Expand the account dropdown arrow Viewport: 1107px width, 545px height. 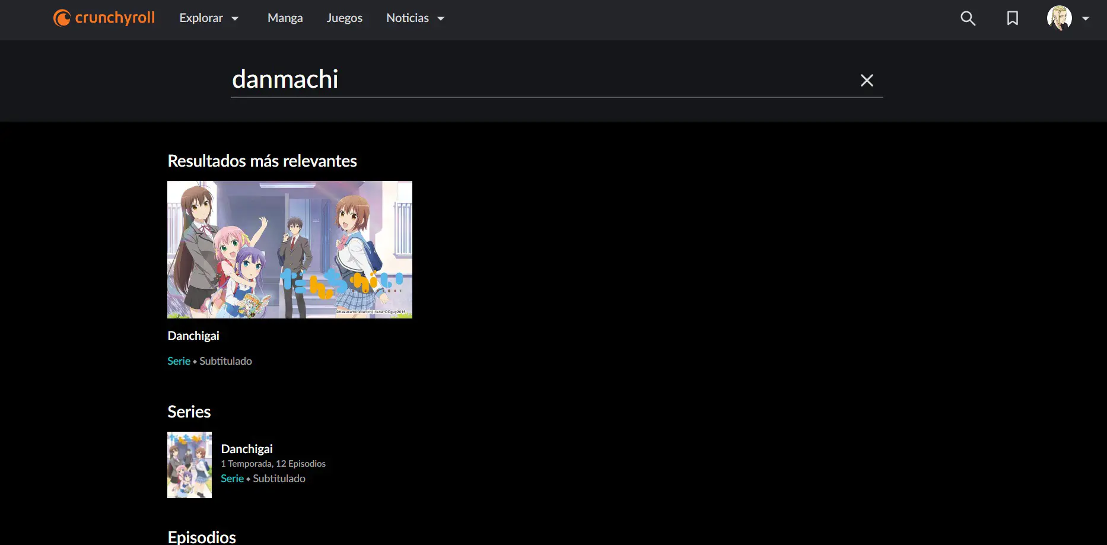point(1086,18)
